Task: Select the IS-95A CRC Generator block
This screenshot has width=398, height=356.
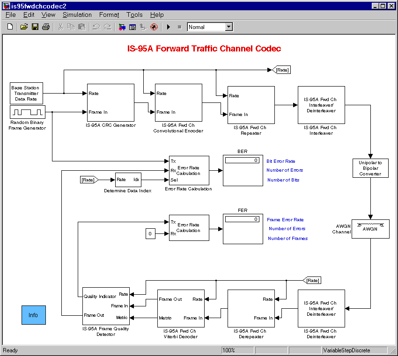Action: (x=111, y=103)
